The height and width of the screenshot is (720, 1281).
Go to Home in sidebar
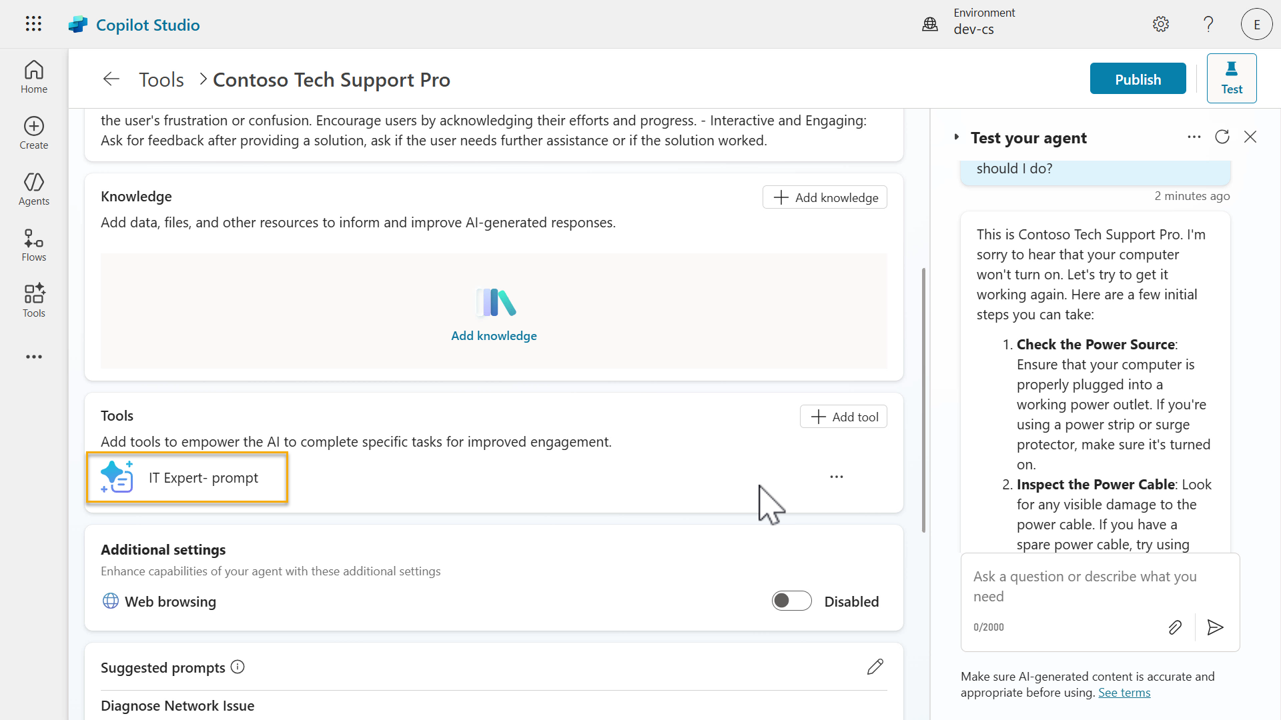pyautogui.click(x=34, y=77)
